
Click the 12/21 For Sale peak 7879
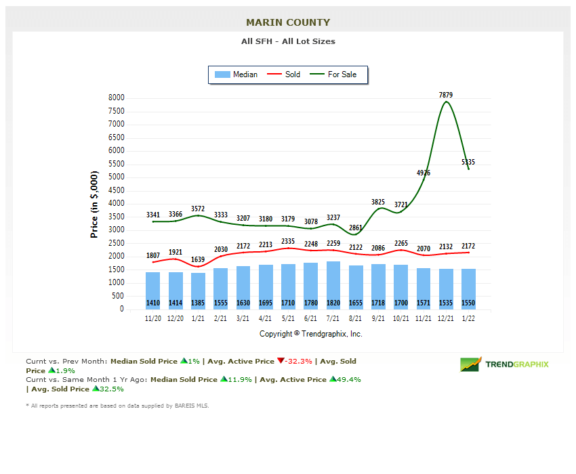tap(445, 102)
